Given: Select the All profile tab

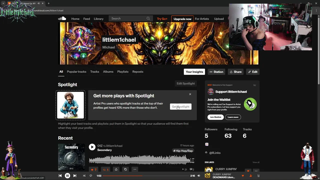Looking at the screenshot, I should pos(61,72).
